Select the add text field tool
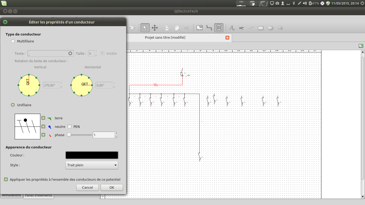 (x=232, y=28)
